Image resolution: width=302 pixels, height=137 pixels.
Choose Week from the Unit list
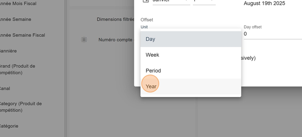(x=191, y=55)
